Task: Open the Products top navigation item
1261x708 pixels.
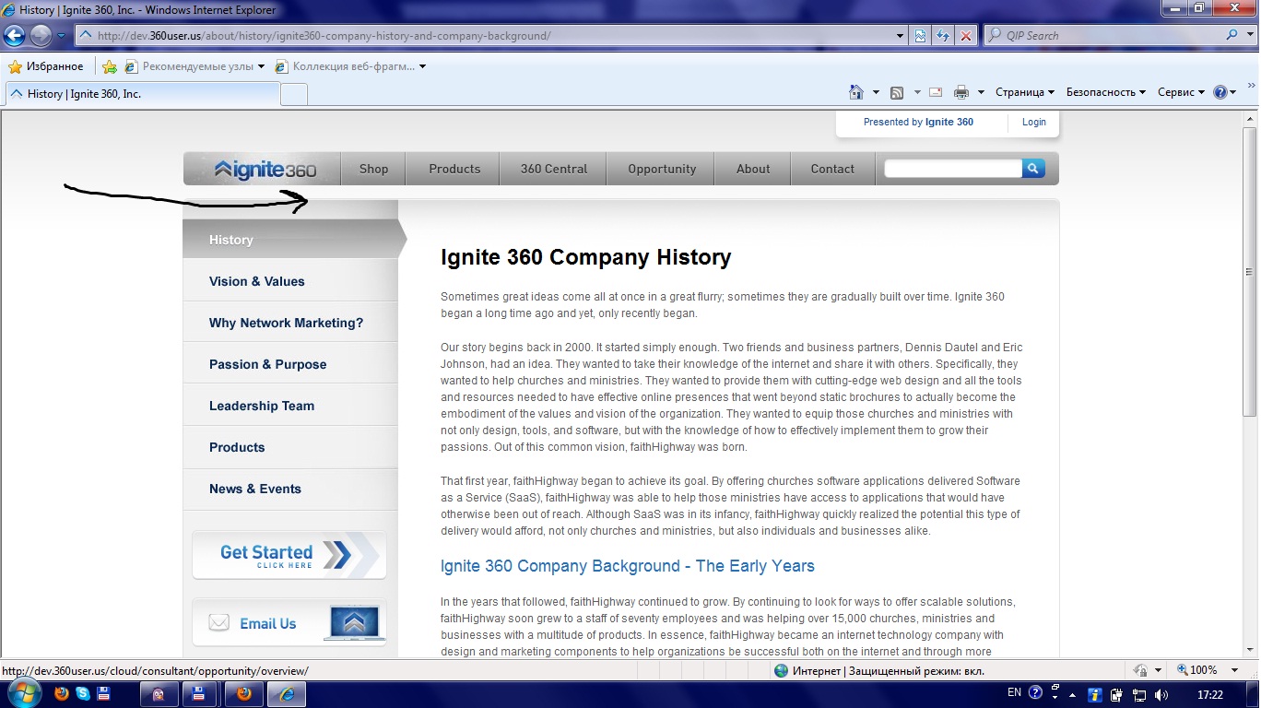Action: point(454,169)
